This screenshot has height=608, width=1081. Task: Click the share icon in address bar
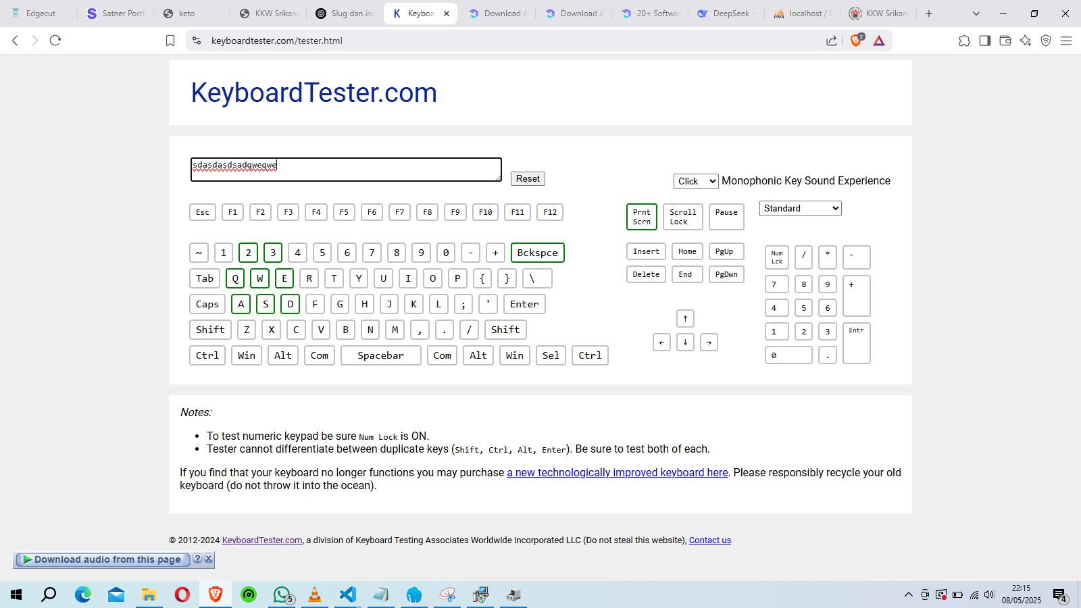832,41
